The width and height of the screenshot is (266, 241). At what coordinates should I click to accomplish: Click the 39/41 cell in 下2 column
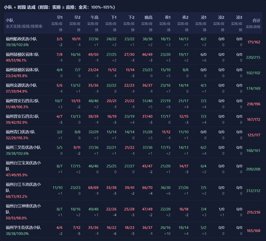pyautogui.click(x=129, y=187)
